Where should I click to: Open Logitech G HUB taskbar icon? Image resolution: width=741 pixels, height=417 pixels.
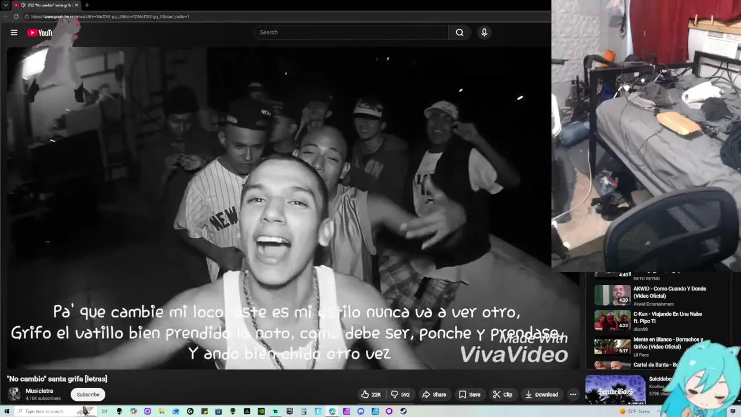coord(190,411)
